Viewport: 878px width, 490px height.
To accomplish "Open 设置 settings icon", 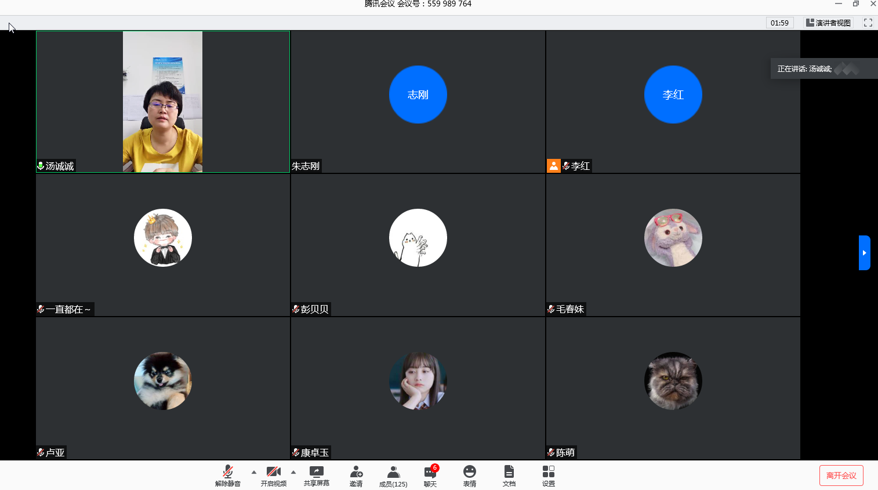I will pyautogui.click(x=549, y=475).
